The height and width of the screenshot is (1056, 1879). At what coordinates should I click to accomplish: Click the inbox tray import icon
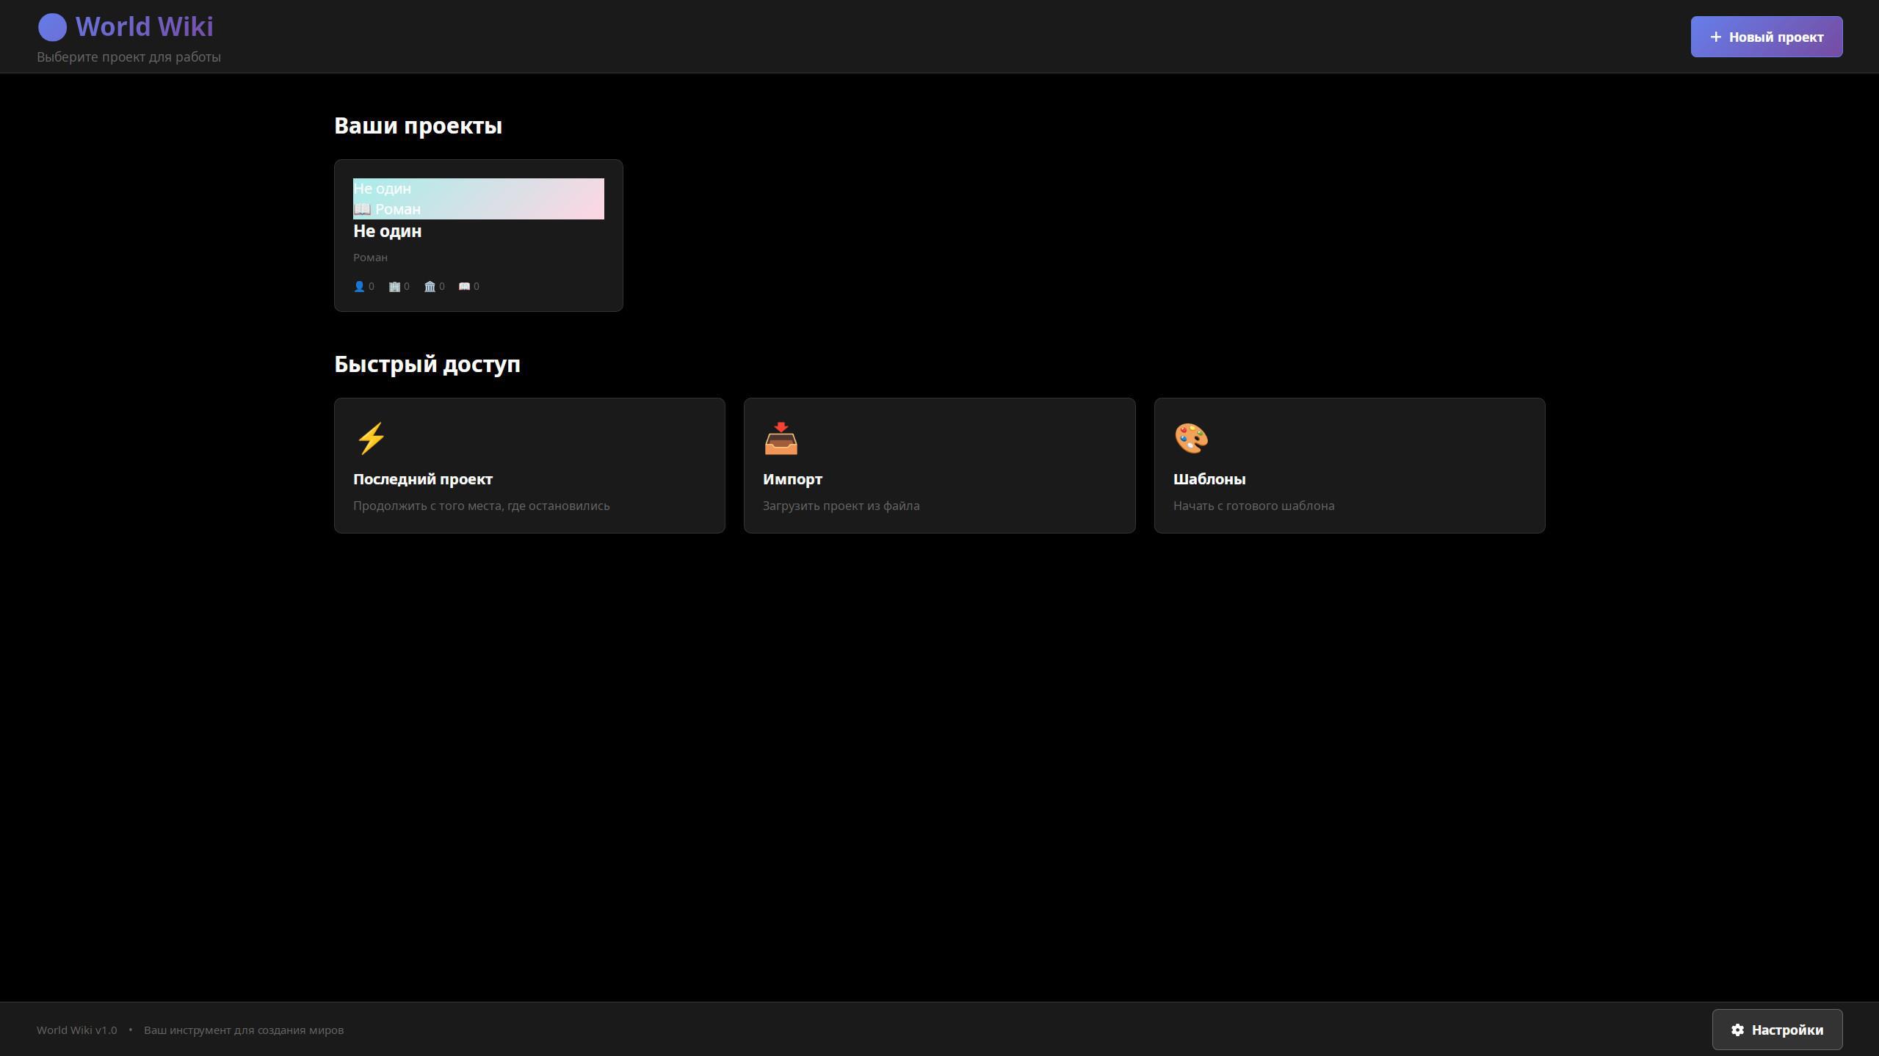tap(781, 438)
